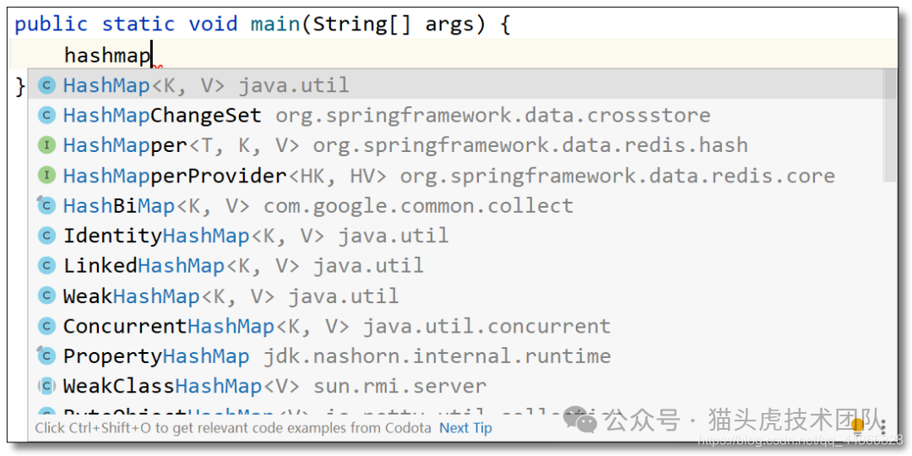The height and width of the screenshot is (456, 912).
Task: Place cursor after typed hashmap text
Action: pyautogui.click(x=151, y=55)
